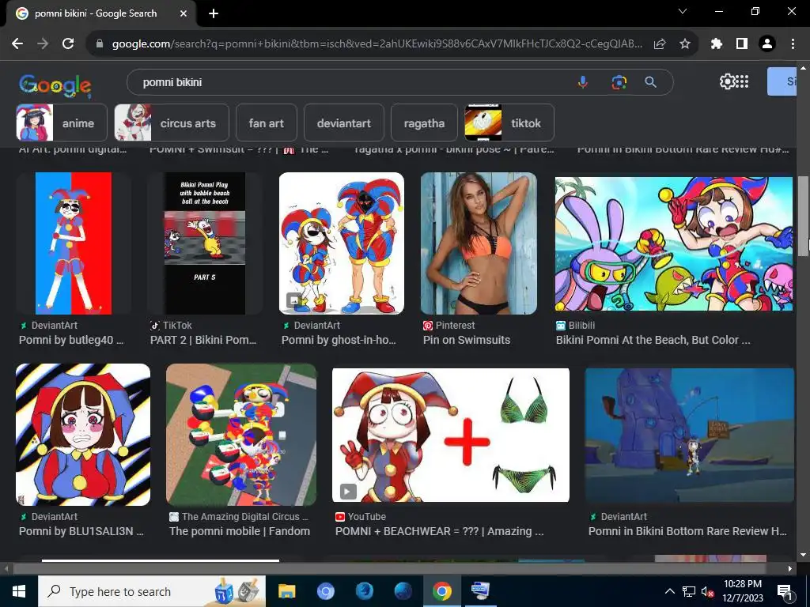Click 'Bikini Pomni At the Beach, But Color' link

[x=653, y=340]
